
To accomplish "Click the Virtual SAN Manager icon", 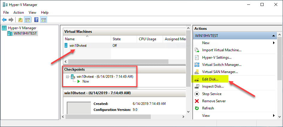I will (197, 72).
